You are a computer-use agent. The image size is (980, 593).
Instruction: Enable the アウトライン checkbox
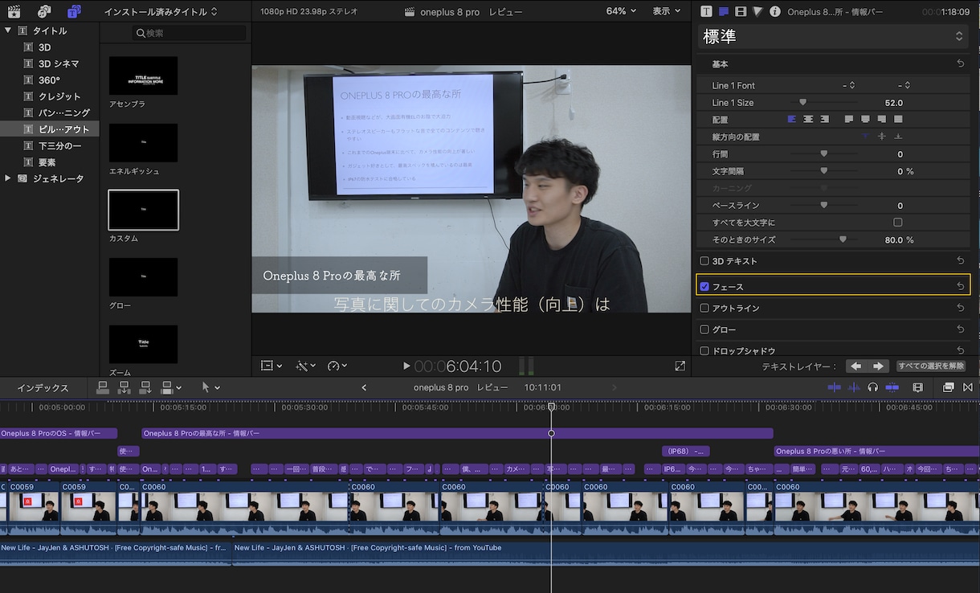(x=704, y=308)
